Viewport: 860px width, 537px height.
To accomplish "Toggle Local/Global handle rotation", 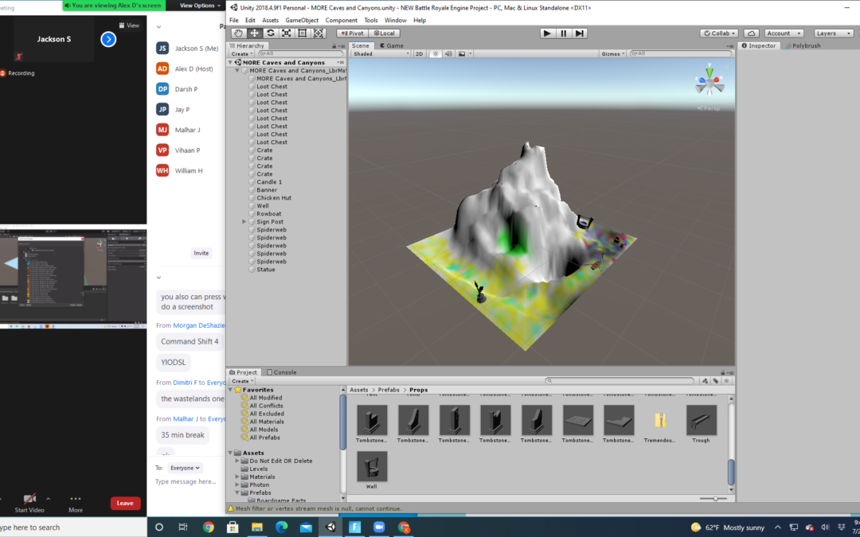I will click(384, 33).
